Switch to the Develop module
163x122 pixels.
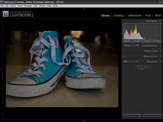click(119, 16)
